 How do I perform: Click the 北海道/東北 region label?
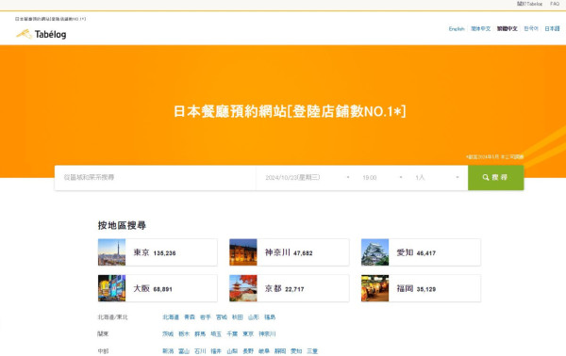pyautogui.click(x=112, y=317)
